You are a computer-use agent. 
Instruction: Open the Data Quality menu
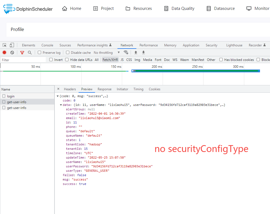click(179, 9)
